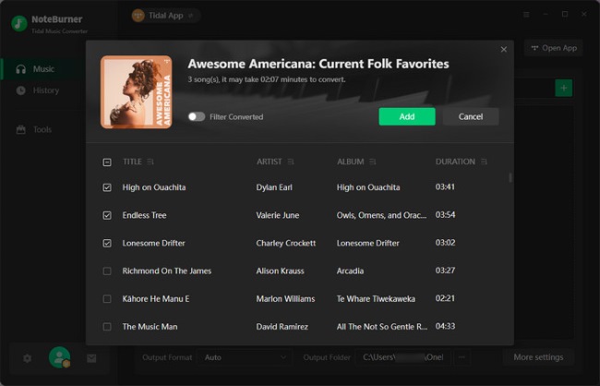
Task: Click the duration 03:41
Action: 445,187
